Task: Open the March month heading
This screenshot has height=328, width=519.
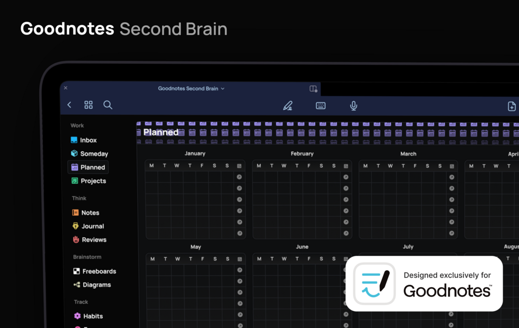Action: click(408, 154)
